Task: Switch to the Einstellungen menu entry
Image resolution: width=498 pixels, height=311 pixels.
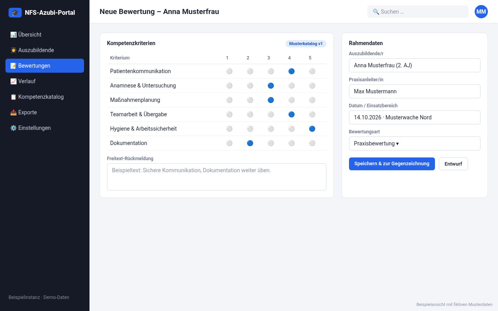Action: click(45, 128)
